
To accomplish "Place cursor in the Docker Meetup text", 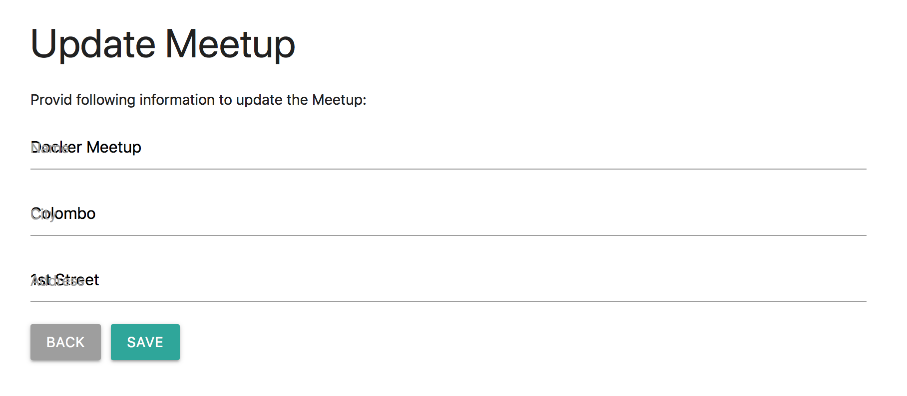I will click(x=85, y=147).
